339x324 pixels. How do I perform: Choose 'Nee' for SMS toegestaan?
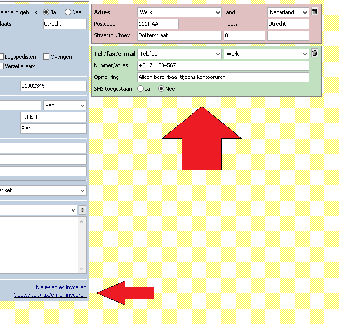tap(162, 89)
